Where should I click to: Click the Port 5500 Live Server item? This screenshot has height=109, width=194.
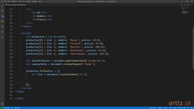click(x=182, y=108)
